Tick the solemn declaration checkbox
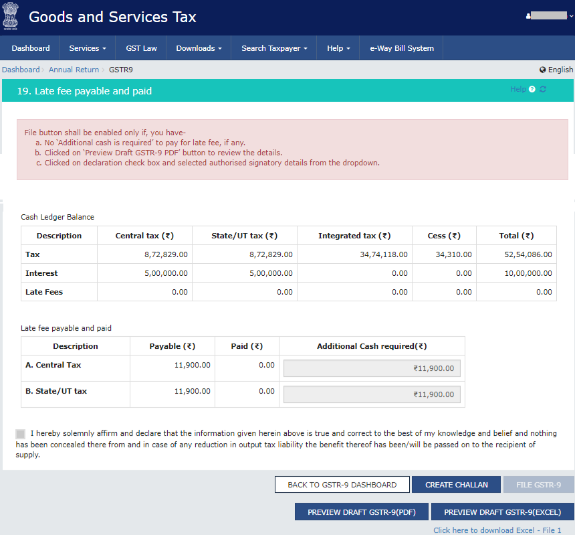575x537 pixels. coord(21,434)
